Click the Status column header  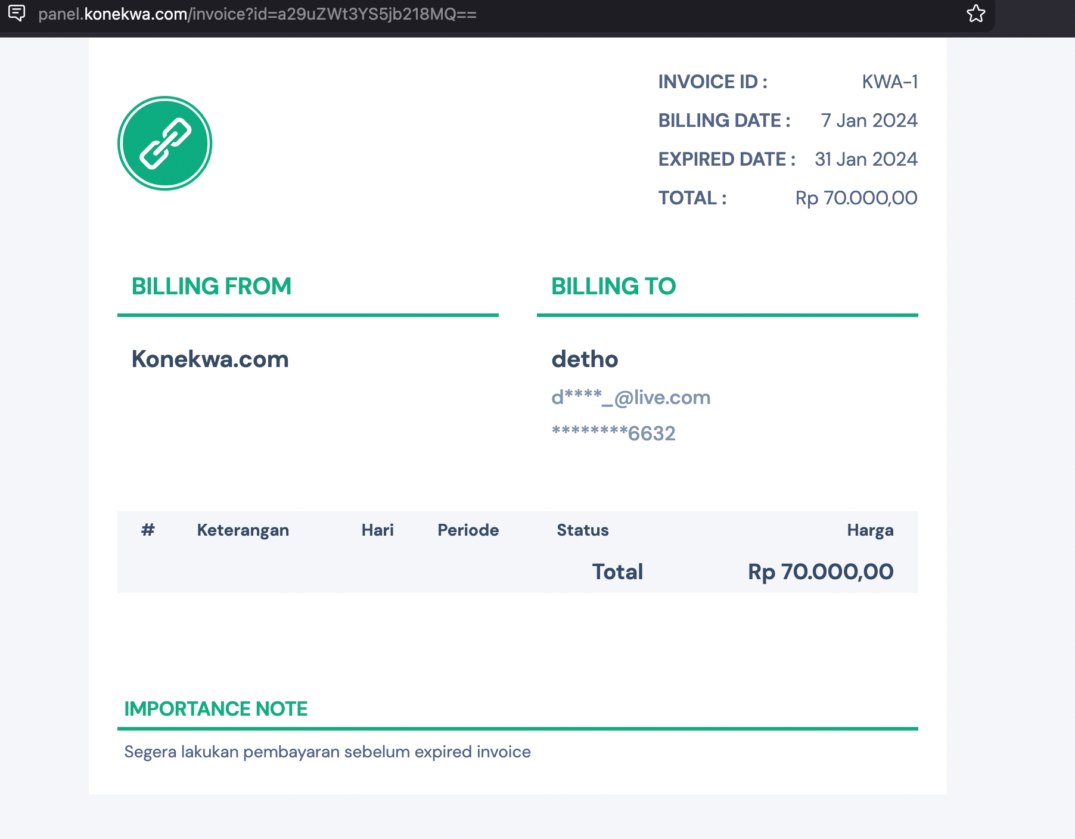click(x=582, y=530)
